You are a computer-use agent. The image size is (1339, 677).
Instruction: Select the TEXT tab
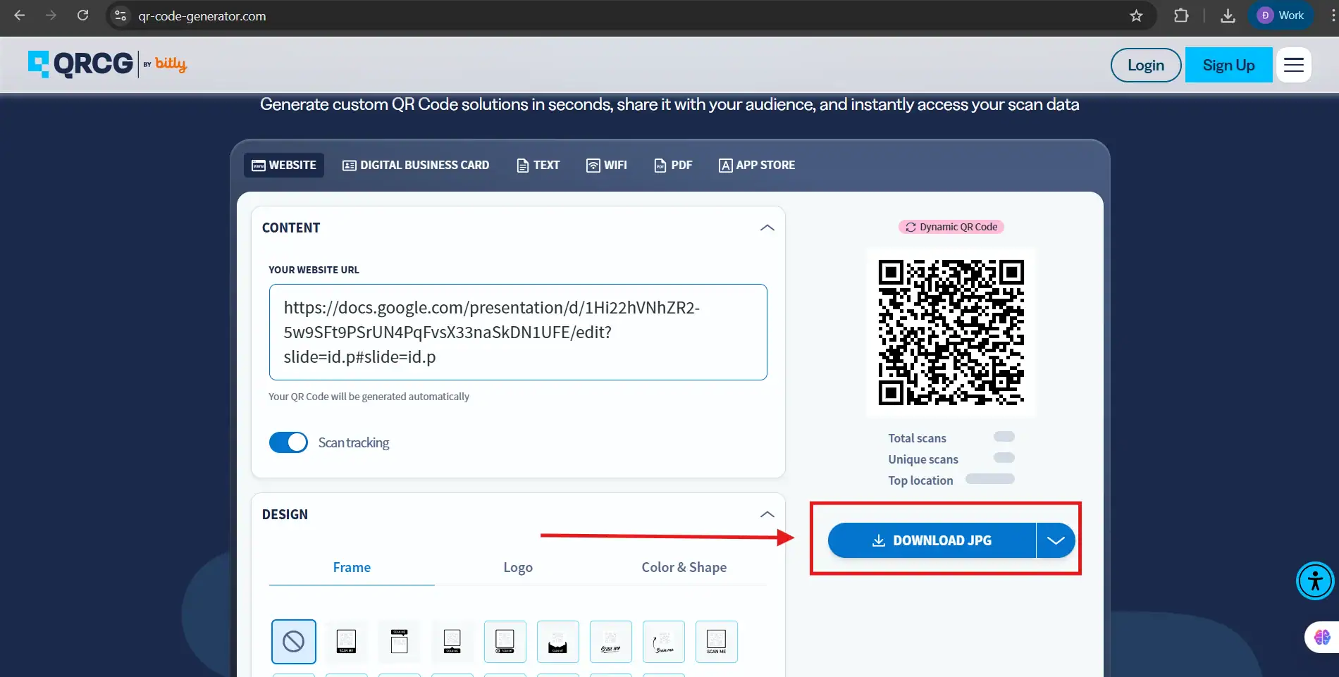[x=538, y=165]
